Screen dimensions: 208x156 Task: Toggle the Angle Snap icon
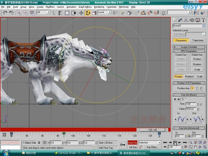[x=143, y=13]
